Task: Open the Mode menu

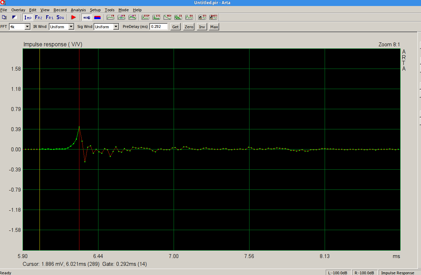Action: [x=124, y=10]
